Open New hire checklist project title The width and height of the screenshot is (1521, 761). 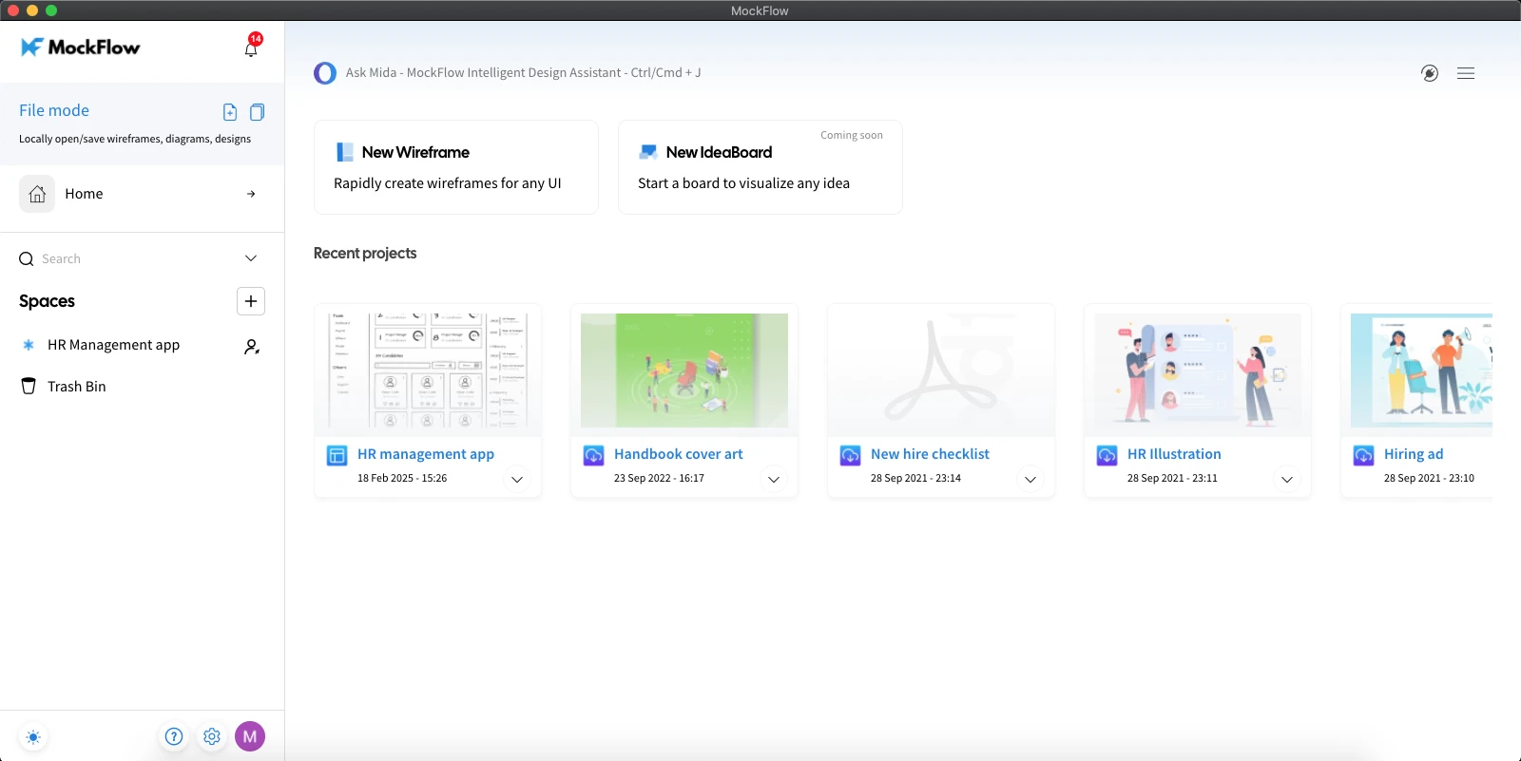[x=930, y=454]
